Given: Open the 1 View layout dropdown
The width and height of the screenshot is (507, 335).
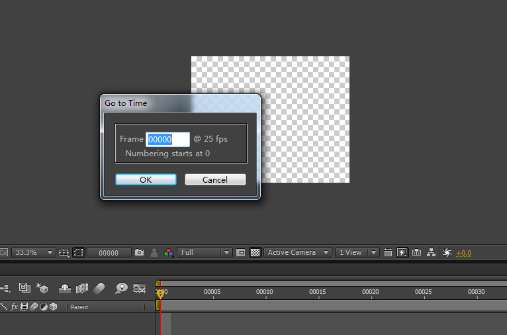Looking at the screenshot, I should (357, 252).
